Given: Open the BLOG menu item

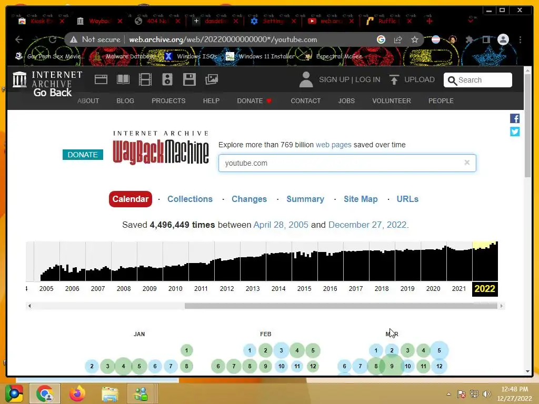Looking at the screenshot, I should [125, 100].
